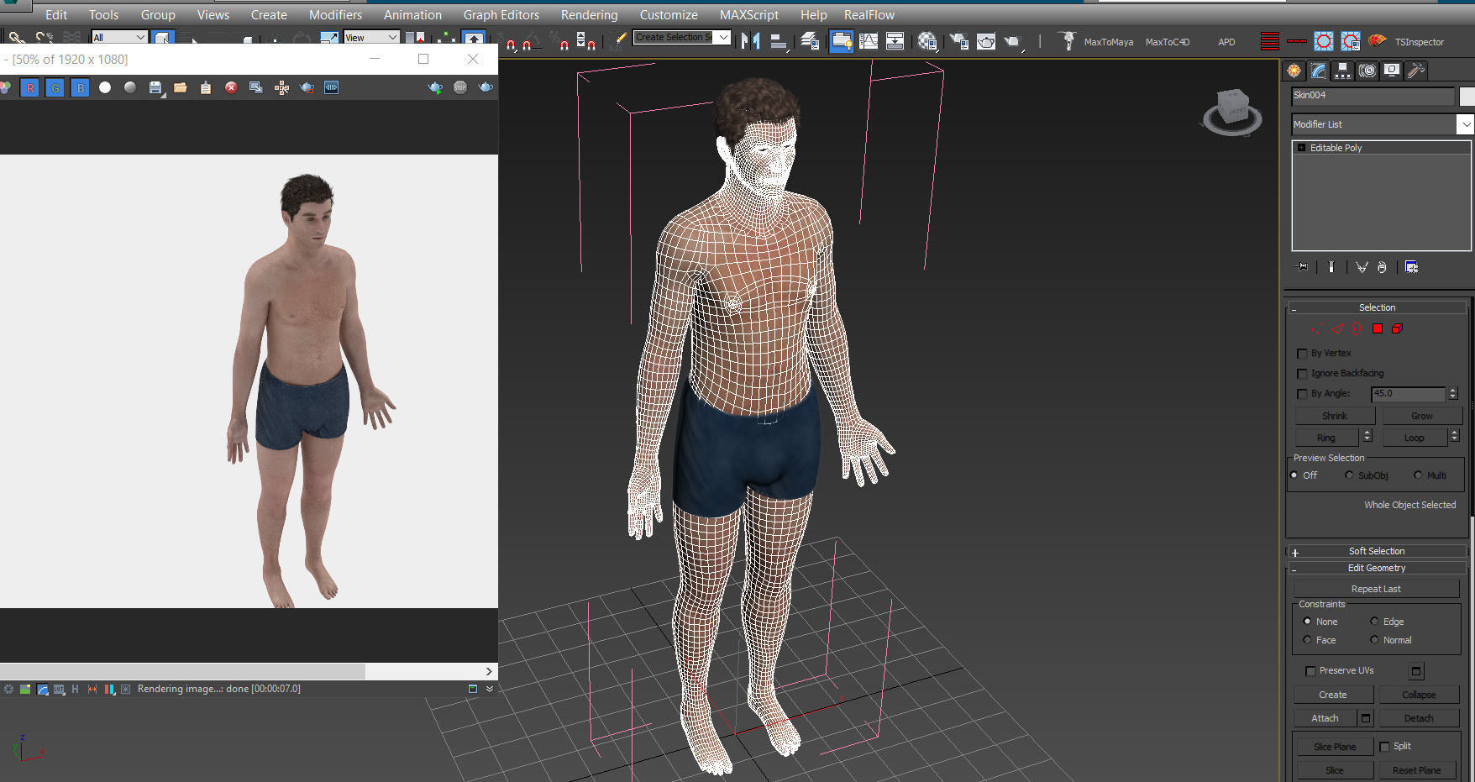Switch to the Create command panel
The image size is (1475, 782).
[x=1294, y=71]
